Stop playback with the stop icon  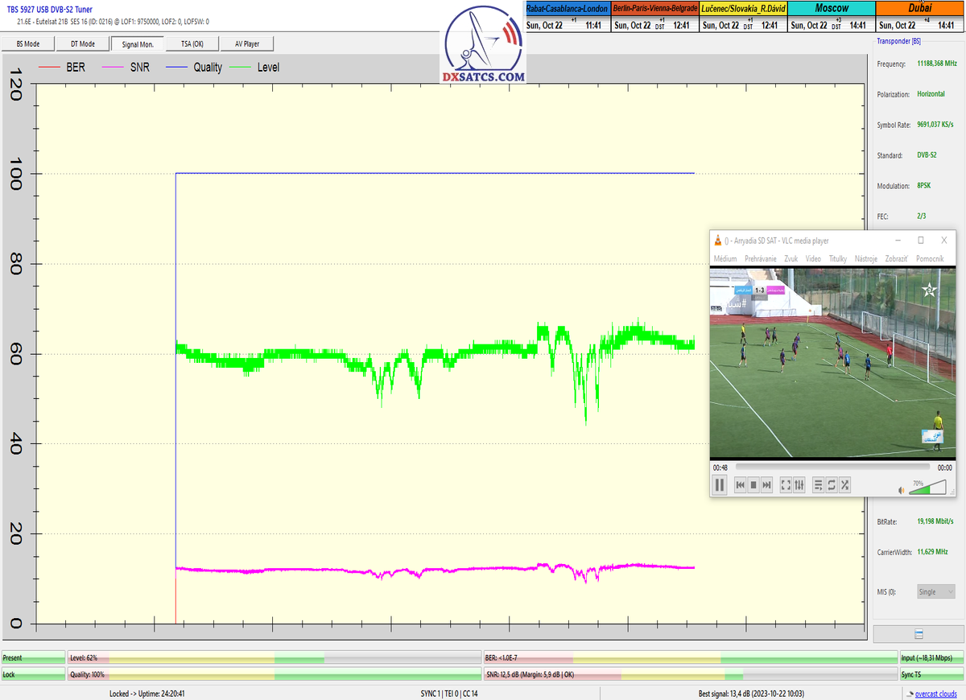click(753, 484)
